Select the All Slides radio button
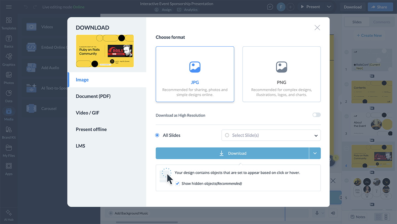This screenshot has width=397, height=224. (x=157, y=135)
